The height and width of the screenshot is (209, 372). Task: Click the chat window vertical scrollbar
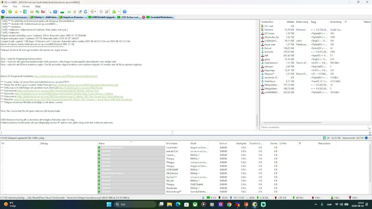click(257, 120)
